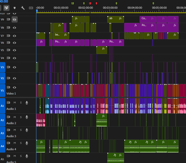Toggle sync lock on track V8

[x=8, y=28]
